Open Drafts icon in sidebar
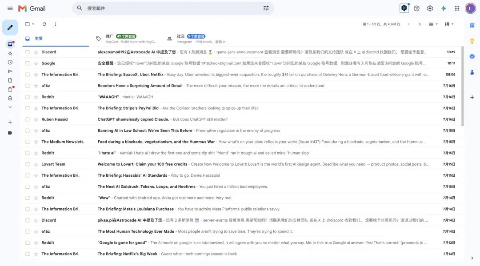480x266 pixels. pyautogui.click(x=10, y=80)
